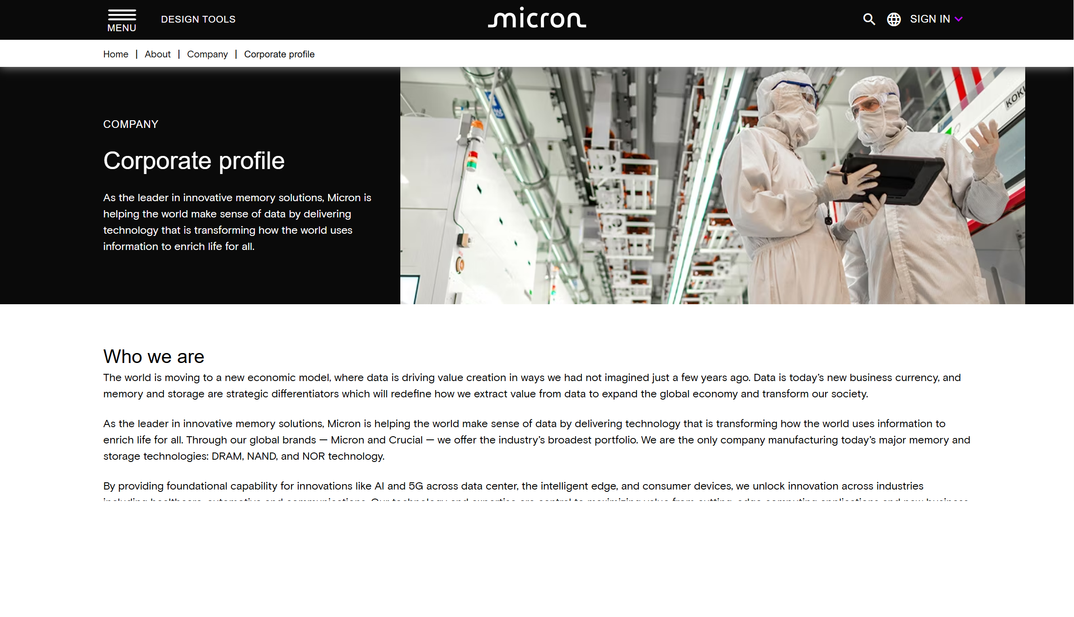Open the DESIGN TOOLS menu item
1074x617 pixels.
coord(198,19)
